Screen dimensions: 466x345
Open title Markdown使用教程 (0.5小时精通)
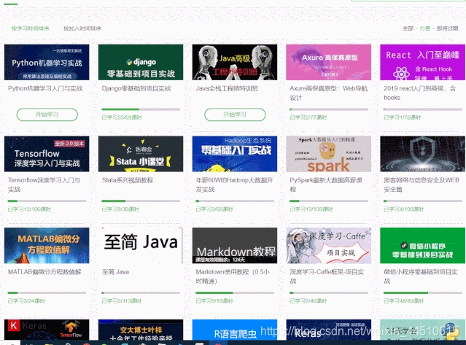[x=233, y=276]
